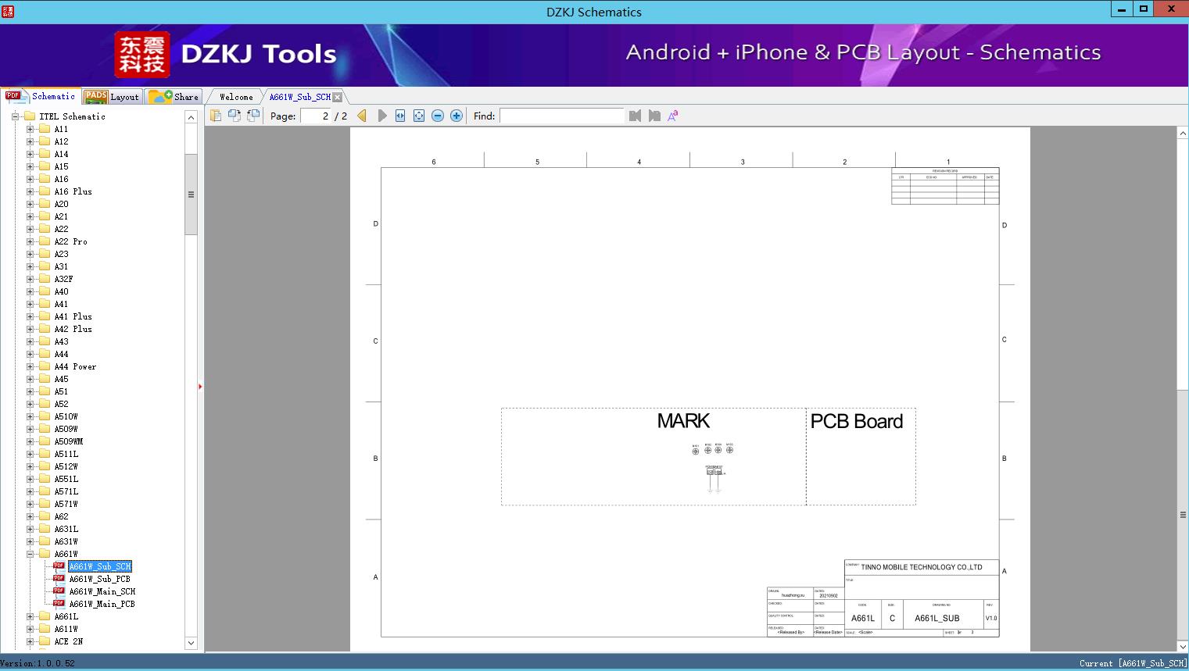The width and height of the screenshot is (1189, 671).
Task: Select the A661W_Sub_SCH document tab
Action: tap(300, 97)
